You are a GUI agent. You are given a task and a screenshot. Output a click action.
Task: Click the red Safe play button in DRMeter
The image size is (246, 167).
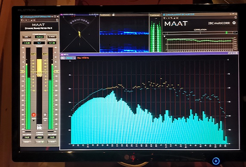pos(34,115)
